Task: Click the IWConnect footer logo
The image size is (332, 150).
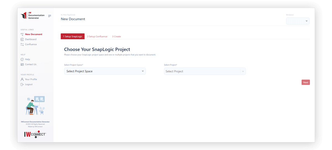Action: 35,134
